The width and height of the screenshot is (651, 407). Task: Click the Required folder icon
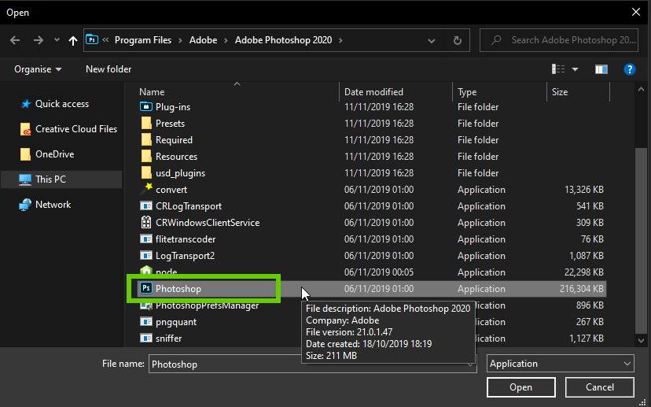tap(145, 139)
